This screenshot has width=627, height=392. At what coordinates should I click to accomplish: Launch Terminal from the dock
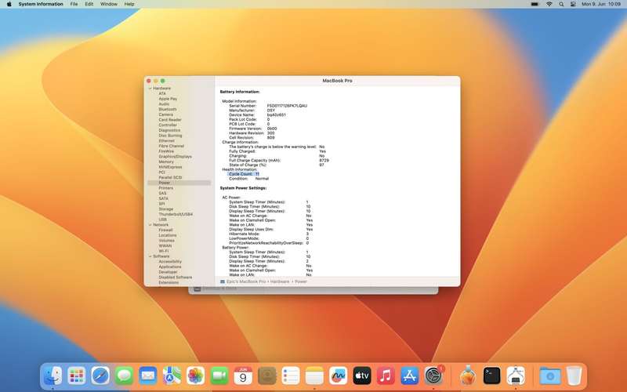(492, 376)
